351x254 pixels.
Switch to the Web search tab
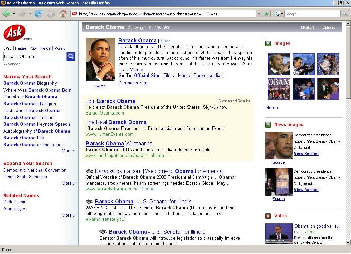click(8, 48)
